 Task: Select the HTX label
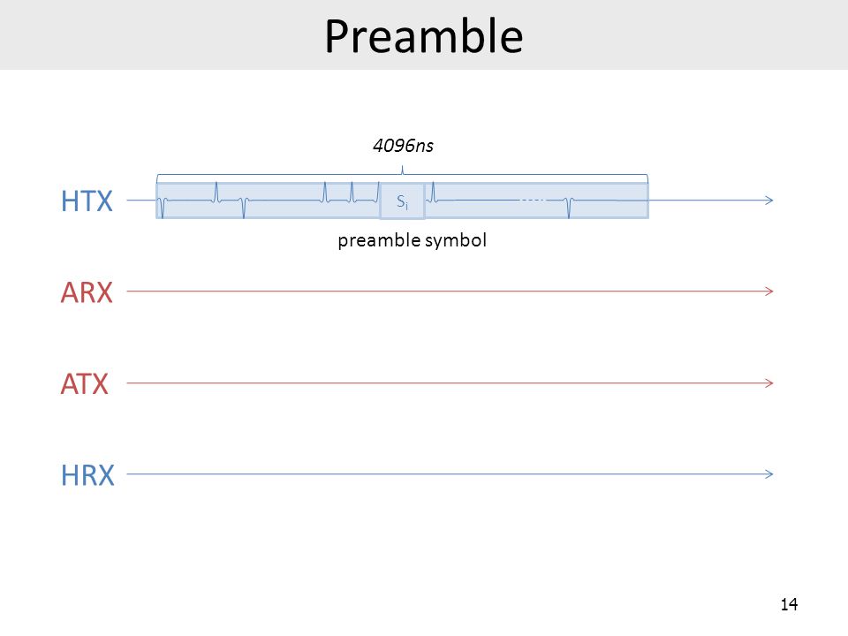pyautogui.click(x=87, y=201)
